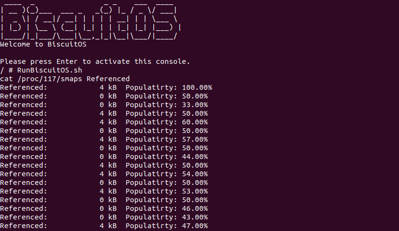Click "Referenced:" label in the 60.00% row
This screenshot has height=231, width=399.
point(24,122)
